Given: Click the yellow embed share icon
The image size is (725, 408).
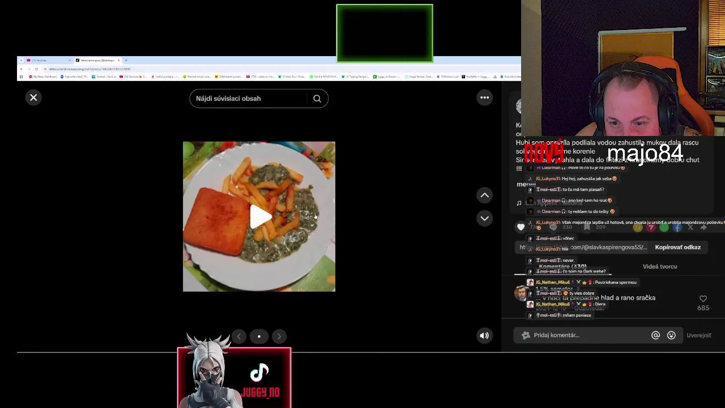Looking at the screenshot, I should [638, 228].
